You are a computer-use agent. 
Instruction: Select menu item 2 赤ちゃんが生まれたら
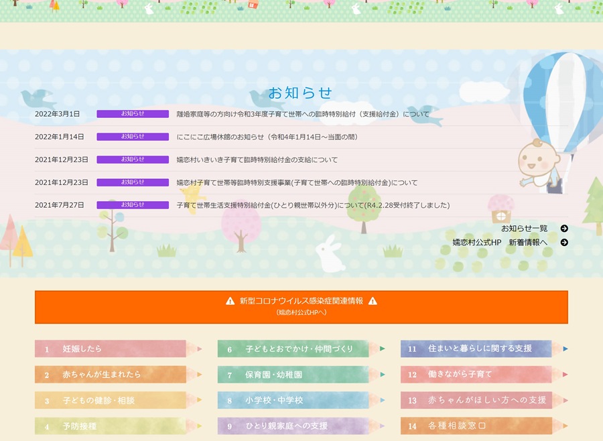(x=111, y=375)
